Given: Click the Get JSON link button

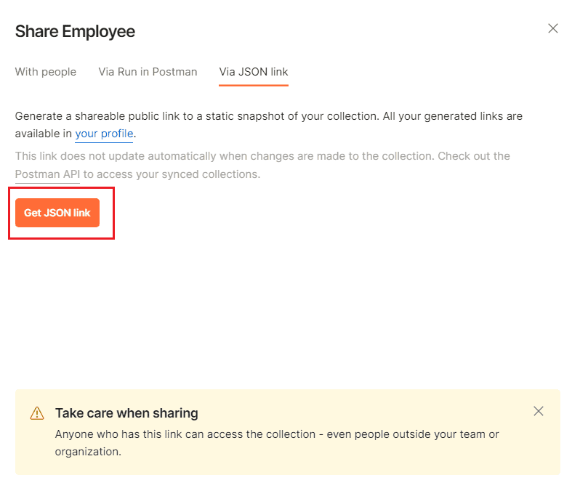Looking at the screenshot, I should pyautogui.click(x=57, y=213).
